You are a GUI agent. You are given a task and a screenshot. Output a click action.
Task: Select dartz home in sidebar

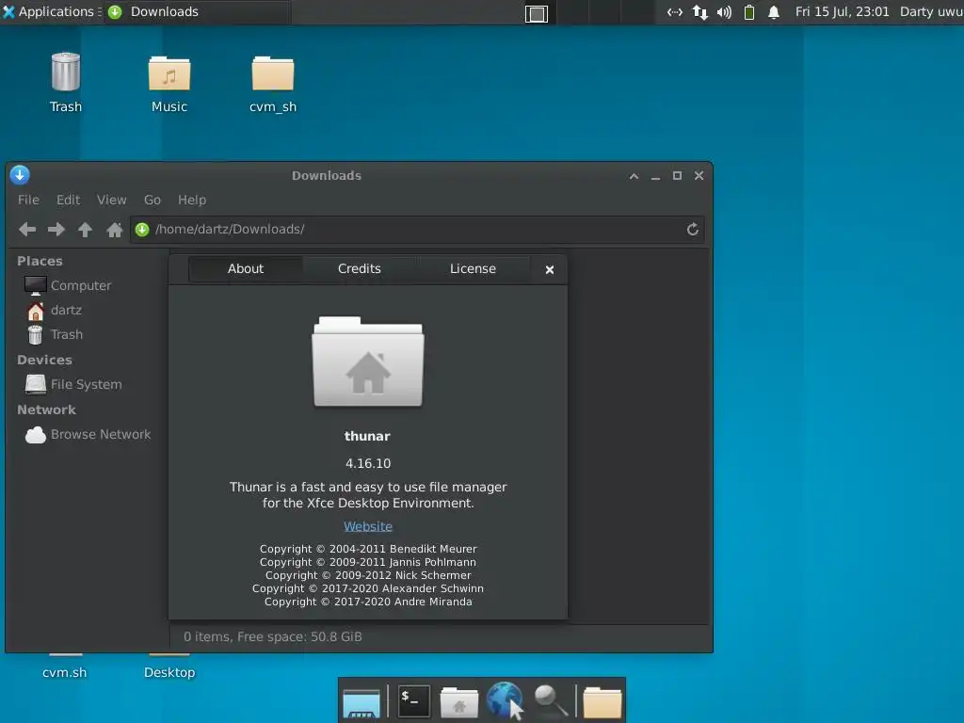[x=54, y=311]
